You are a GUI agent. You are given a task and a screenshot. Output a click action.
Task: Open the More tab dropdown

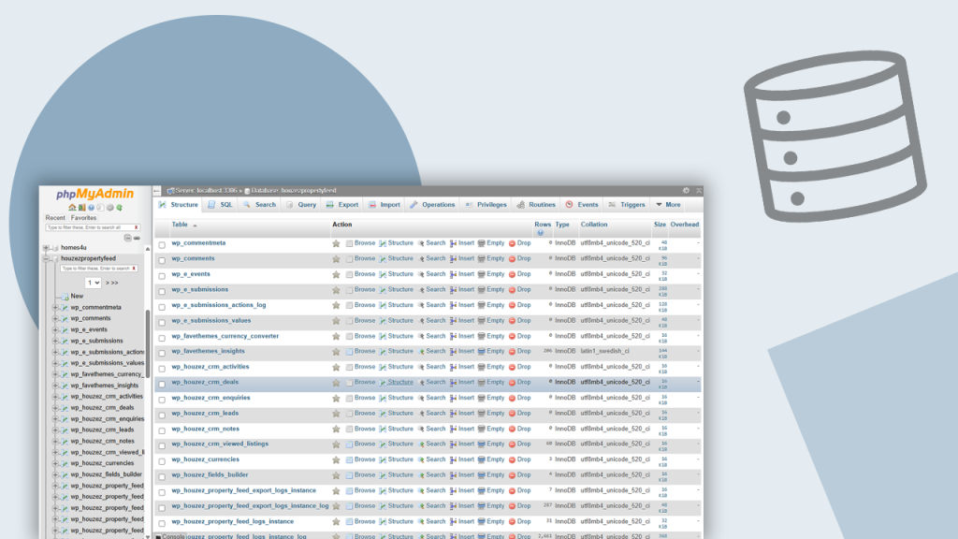point(668,205)
